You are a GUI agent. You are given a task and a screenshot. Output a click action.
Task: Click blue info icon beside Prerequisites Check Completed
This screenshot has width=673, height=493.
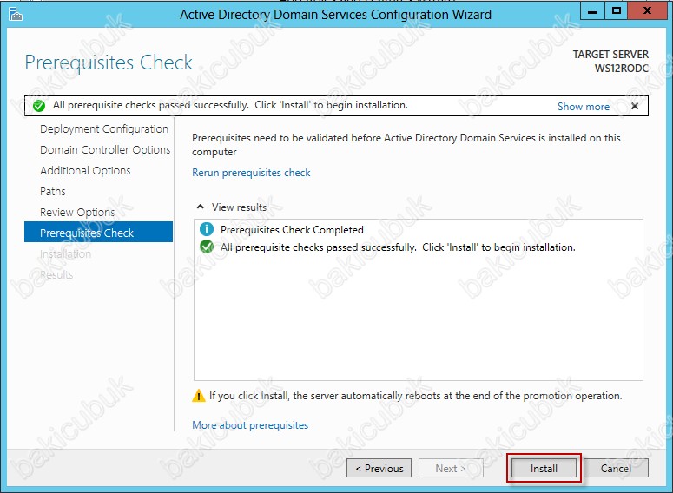coord(207,229)
